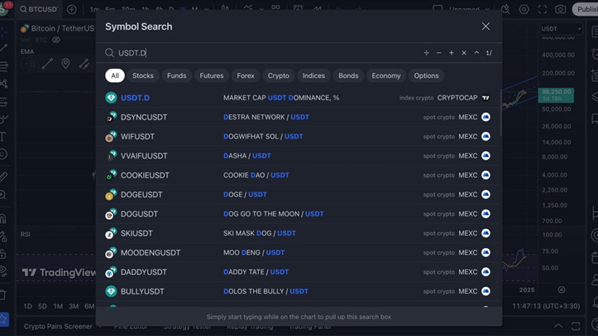Select the location pin marker icon

click(x=65, y=64)
